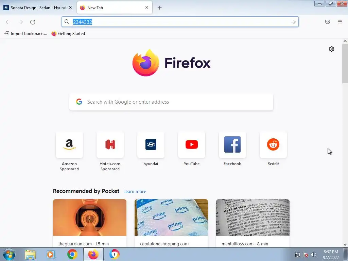Open new tab with plus button

pos(160,8)
